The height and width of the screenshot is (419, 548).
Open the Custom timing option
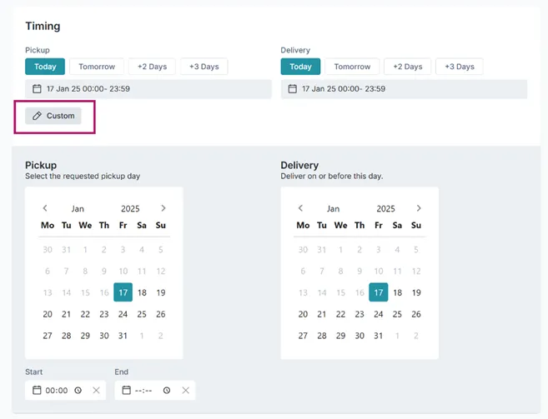click(53, 116)
